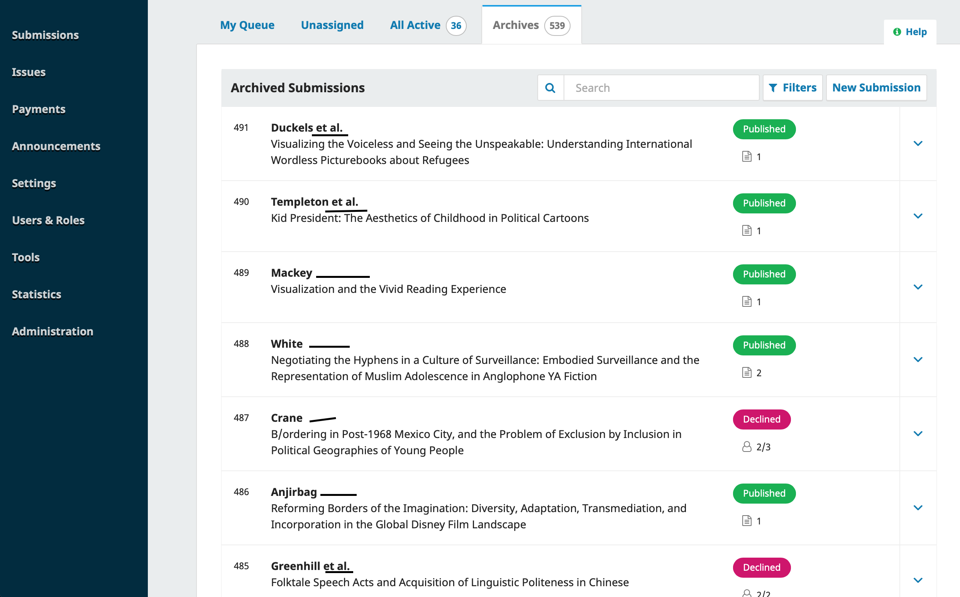Viewport: 960px width, 597px height.
Task: Toggle visibility for Submissions sidebar item
Action: (x=46, y=34)
